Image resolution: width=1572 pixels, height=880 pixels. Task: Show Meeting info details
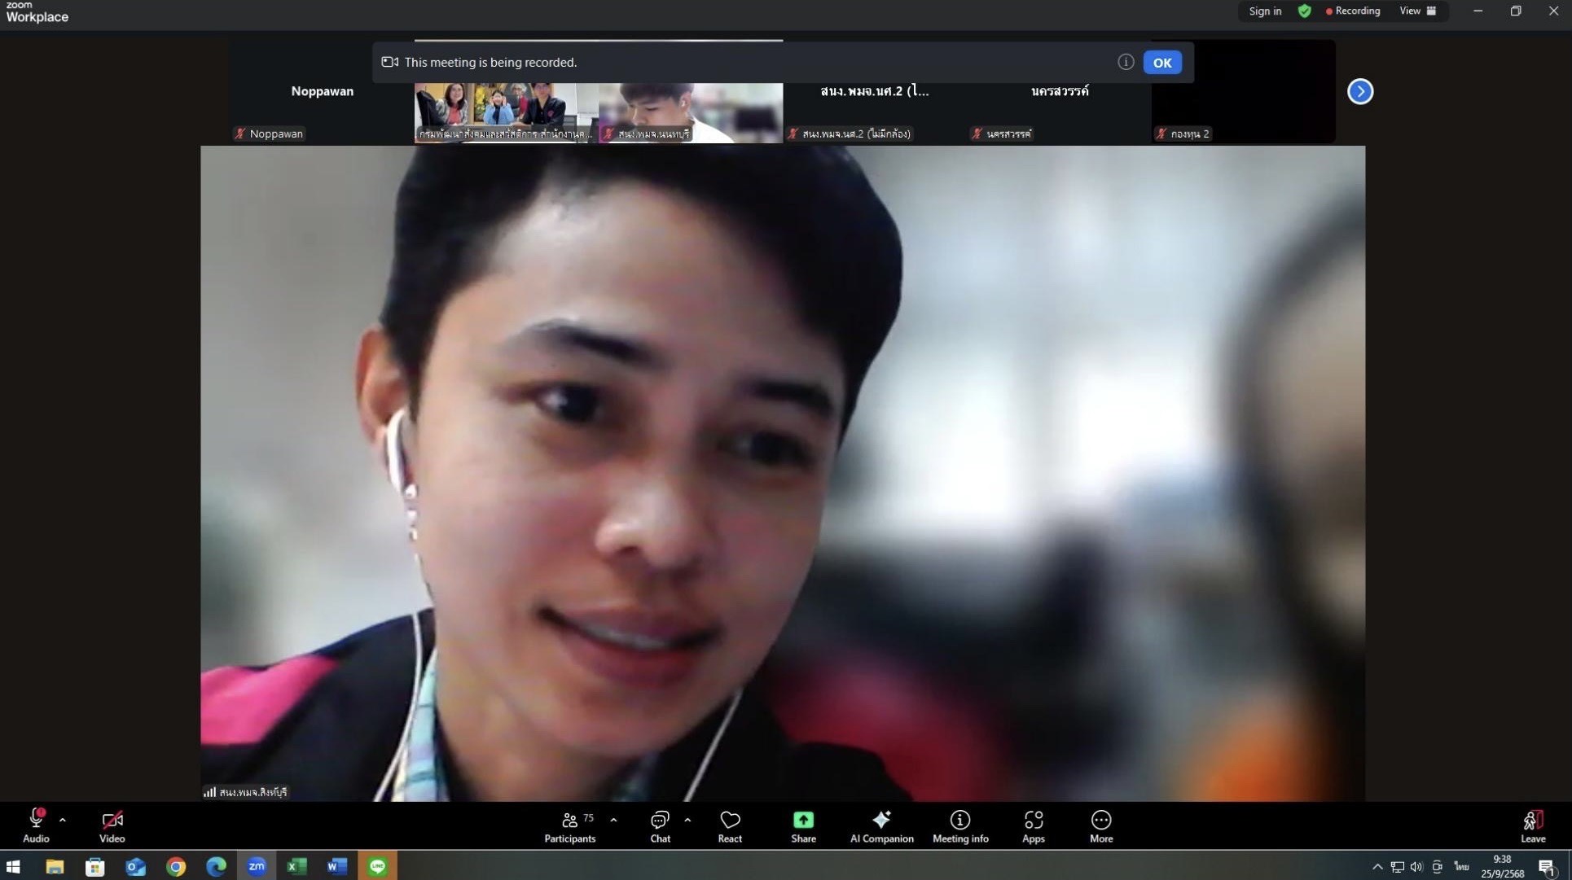click(x=960, y=825)
